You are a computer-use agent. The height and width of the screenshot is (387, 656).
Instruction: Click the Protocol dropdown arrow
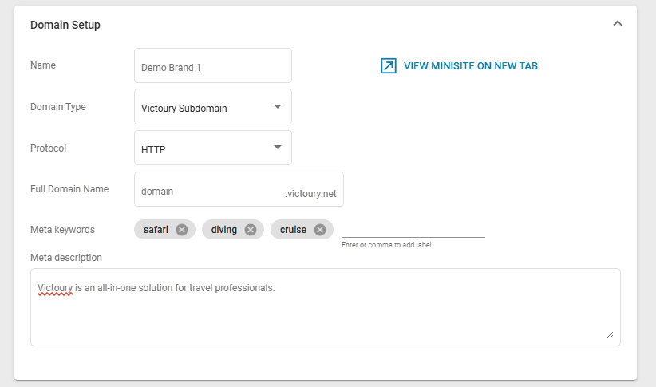277,148
